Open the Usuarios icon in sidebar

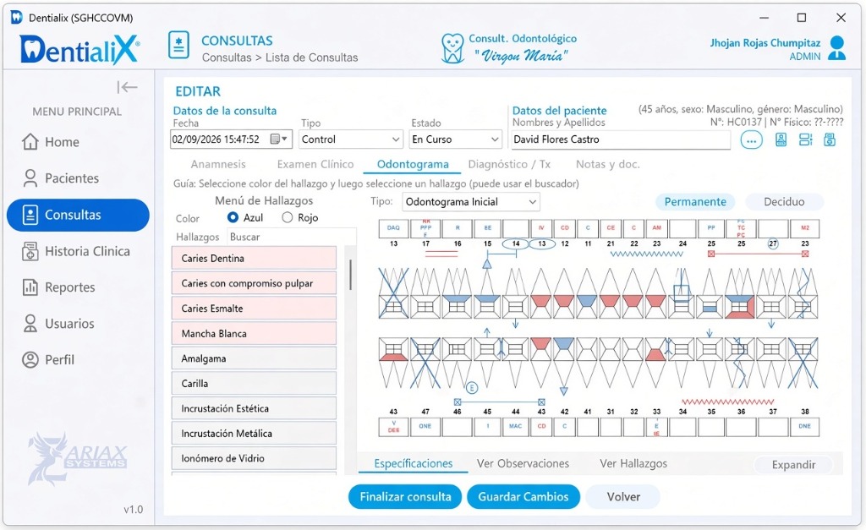point(30,324)
